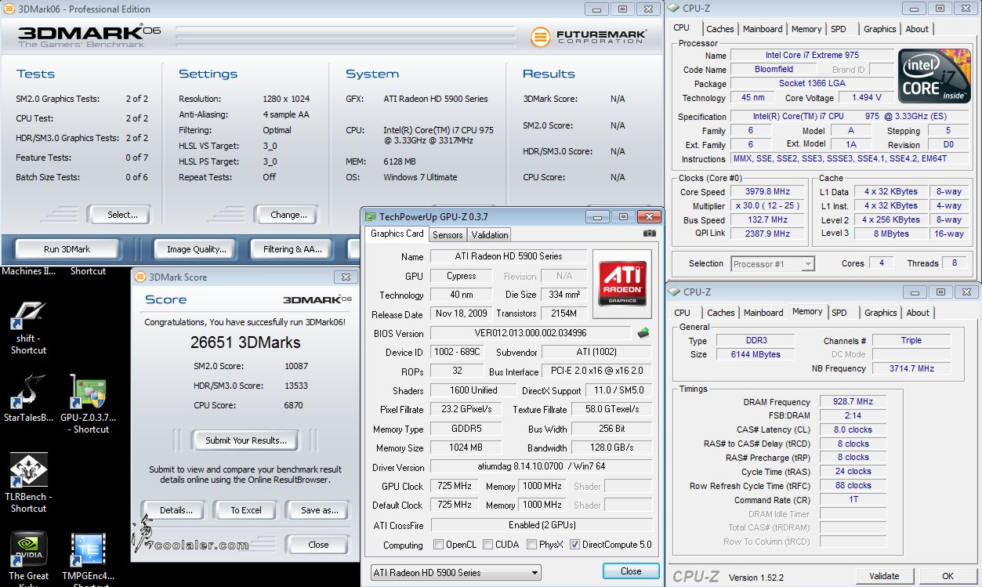Screen dimensions: 982x587
Task: Open the About tab in top CPU-Z window
Action: click(x=917, y=29)
